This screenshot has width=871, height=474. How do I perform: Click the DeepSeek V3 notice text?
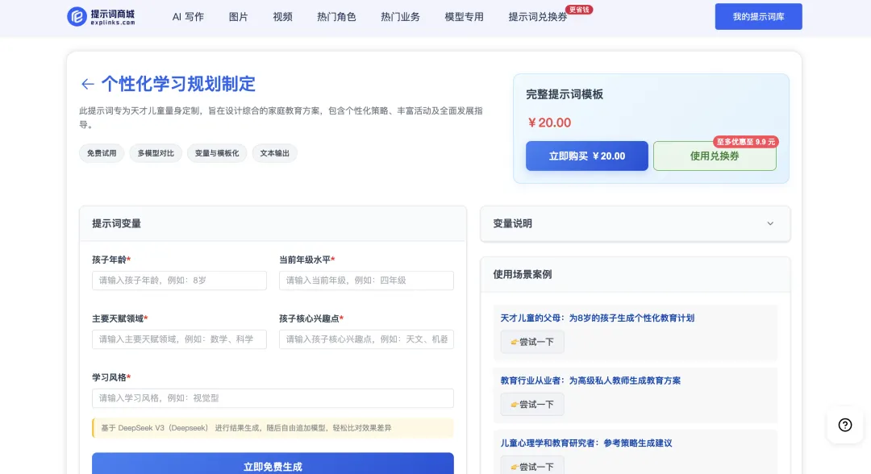click(246, 428)
